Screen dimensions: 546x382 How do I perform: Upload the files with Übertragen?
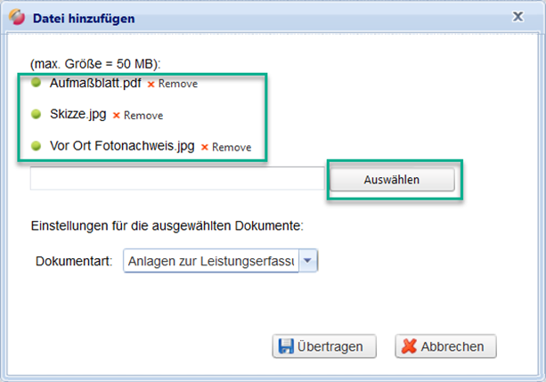(x=324, y=346)
